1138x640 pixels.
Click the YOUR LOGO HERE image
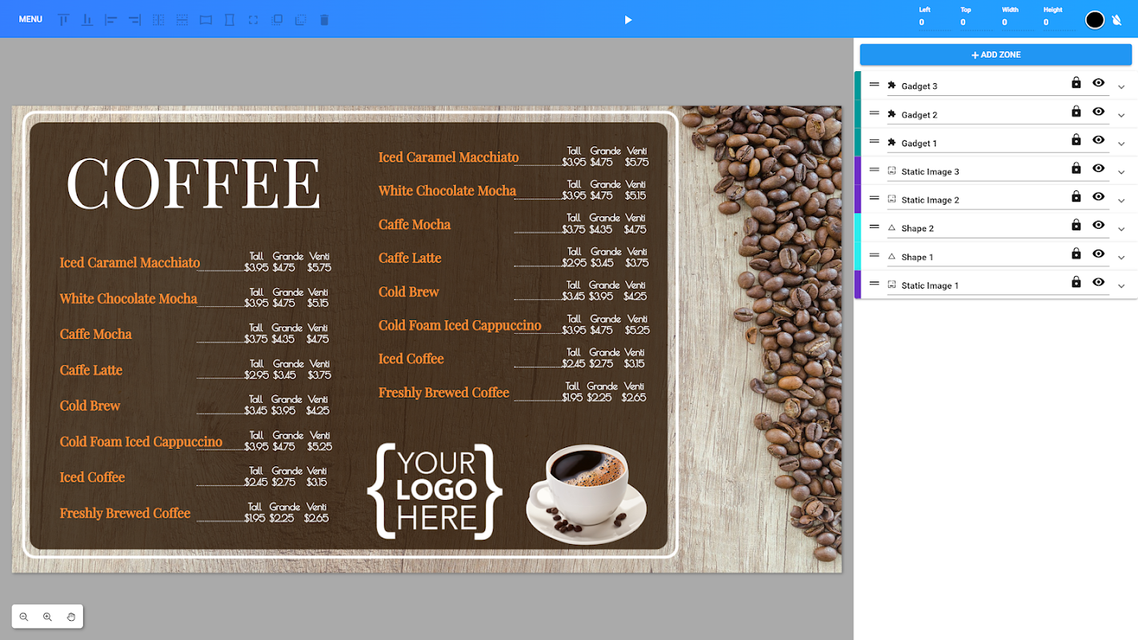pyautogui.click(x=435, y=491)
